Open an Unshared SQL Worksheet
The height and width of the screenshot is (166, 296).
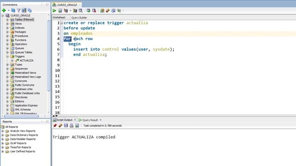[x=102, y=11]
